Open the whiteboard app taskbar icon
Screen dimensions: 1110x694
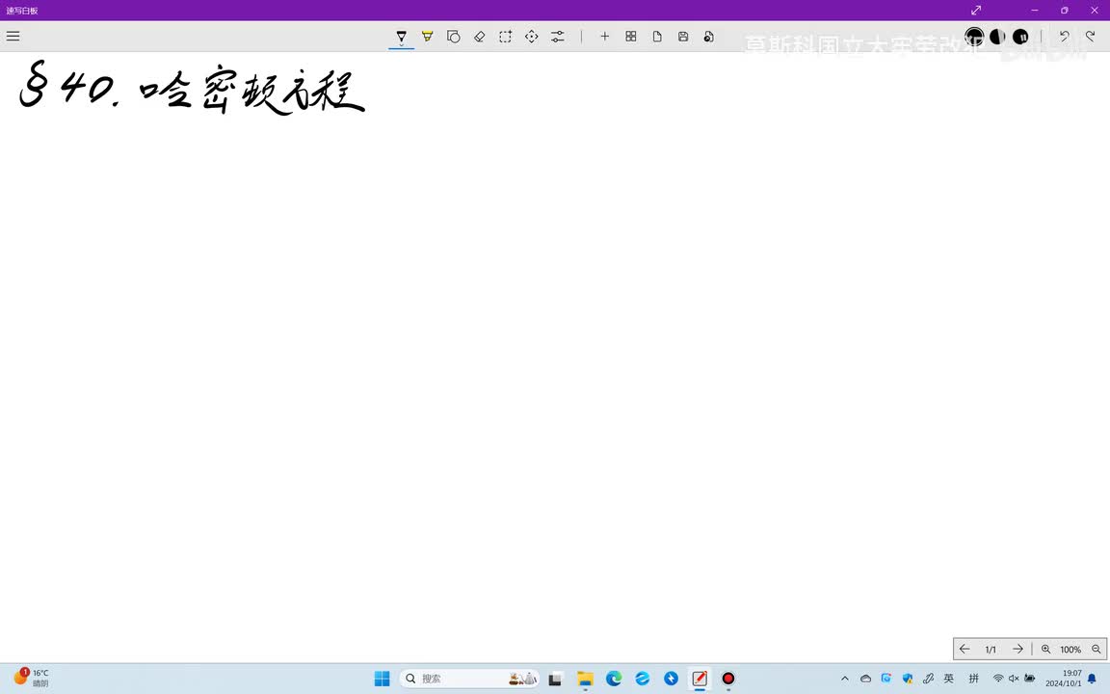point(700,679)
